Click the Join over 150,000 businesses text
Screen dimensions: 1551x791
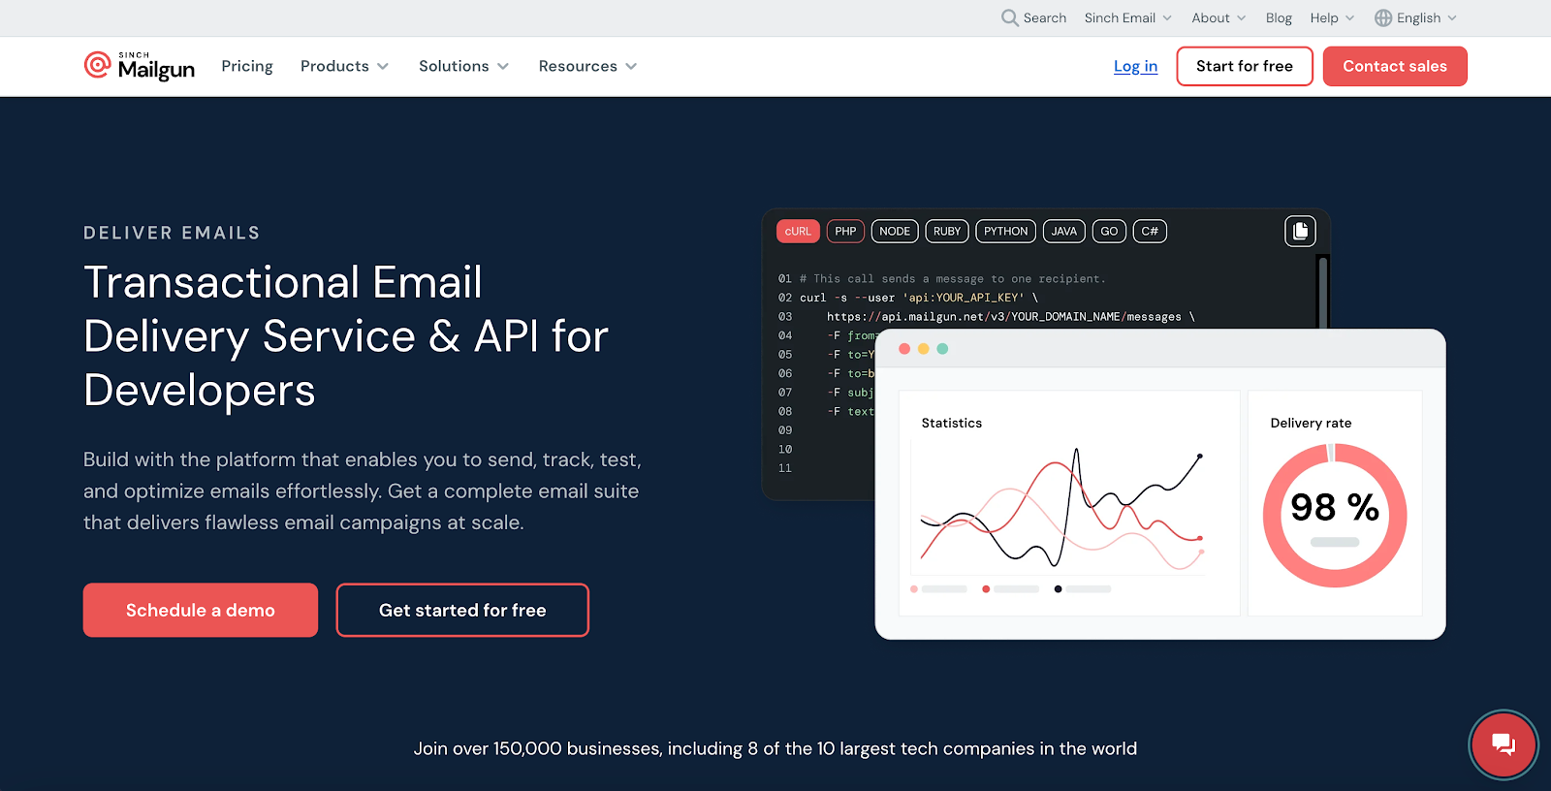click(x=775, y=748)
